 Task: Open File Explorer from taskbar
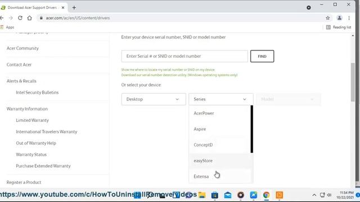202,195
